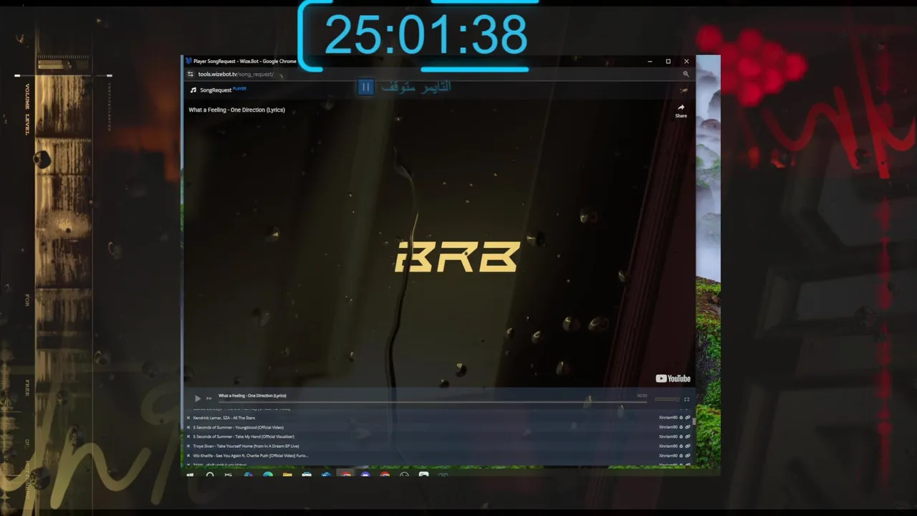Open link icon for 'Take Yourself Home' row

point(688,446)
